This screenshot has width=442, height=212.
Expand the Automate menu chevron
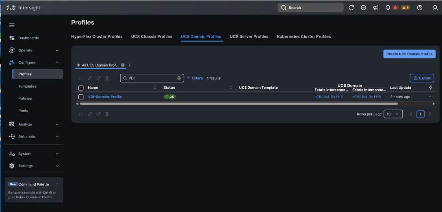pyautogui.click(x=57, y=136)
